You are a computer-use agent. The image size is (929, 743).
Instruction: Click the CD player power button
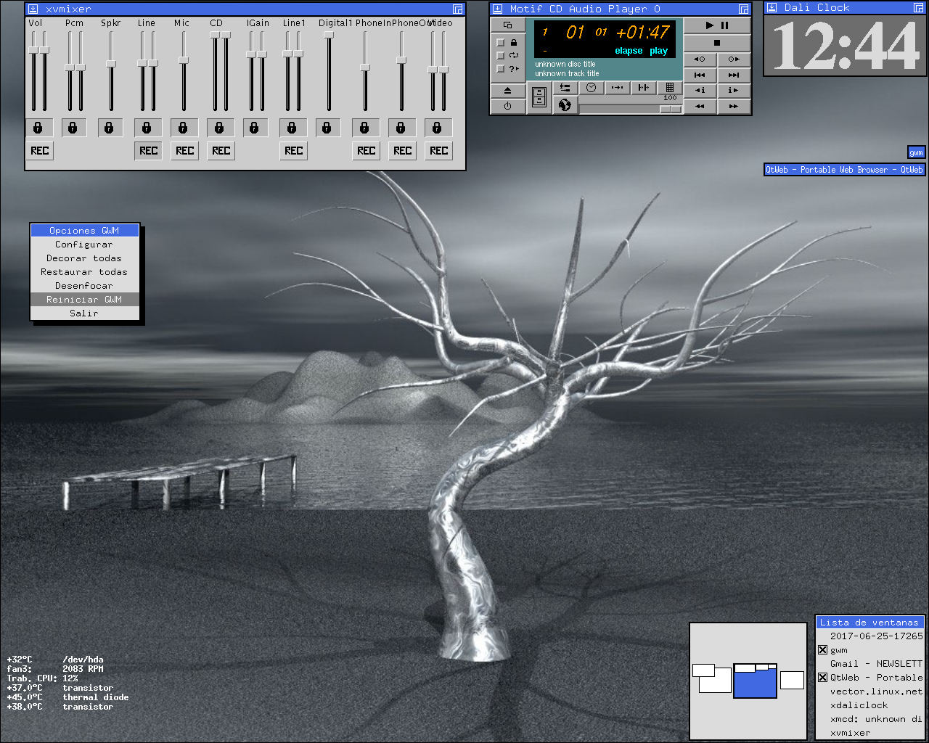(507, 106)
